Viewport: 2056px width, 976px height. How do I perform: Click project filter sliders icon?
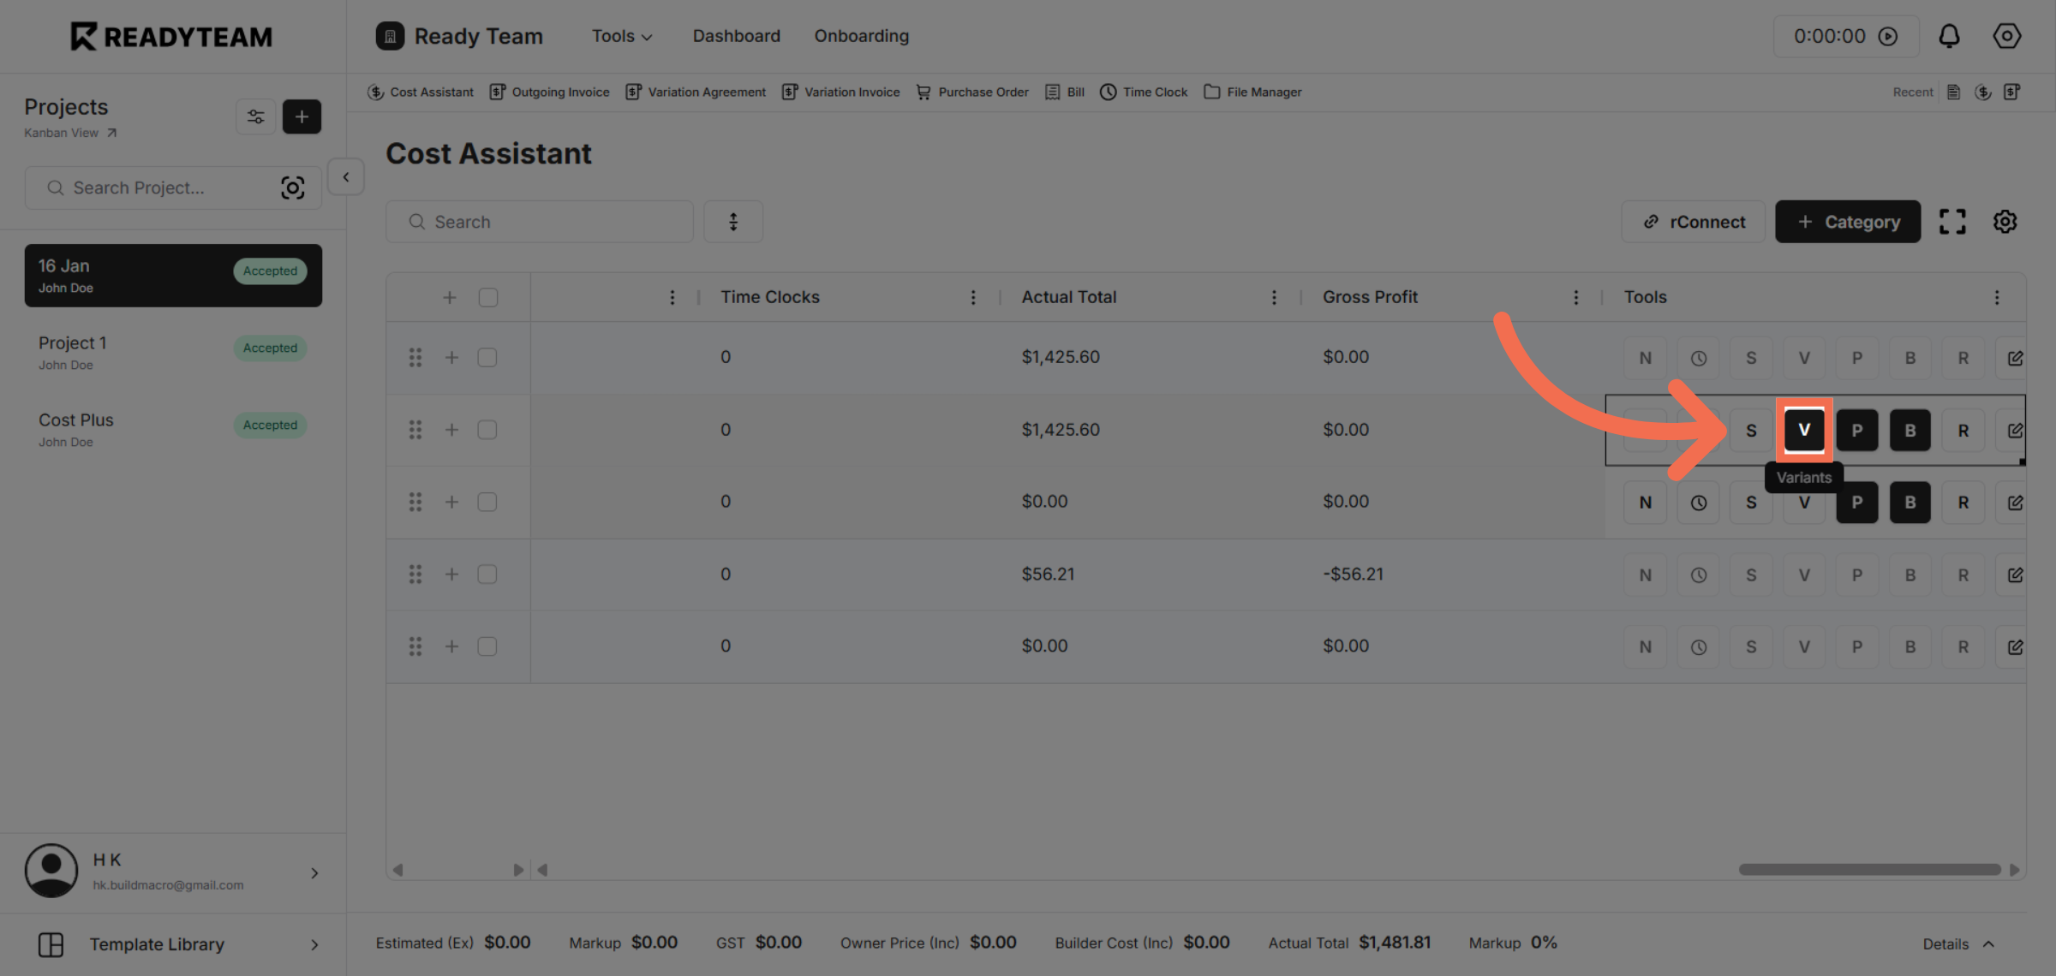click(255, 116)
